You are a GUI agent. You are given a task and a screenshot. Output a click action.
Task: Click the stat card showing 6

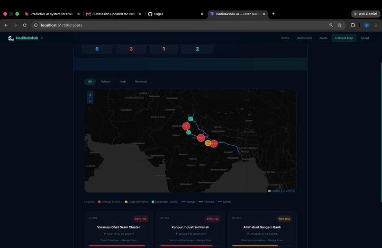pyautogui.click(x=97, y=49)
